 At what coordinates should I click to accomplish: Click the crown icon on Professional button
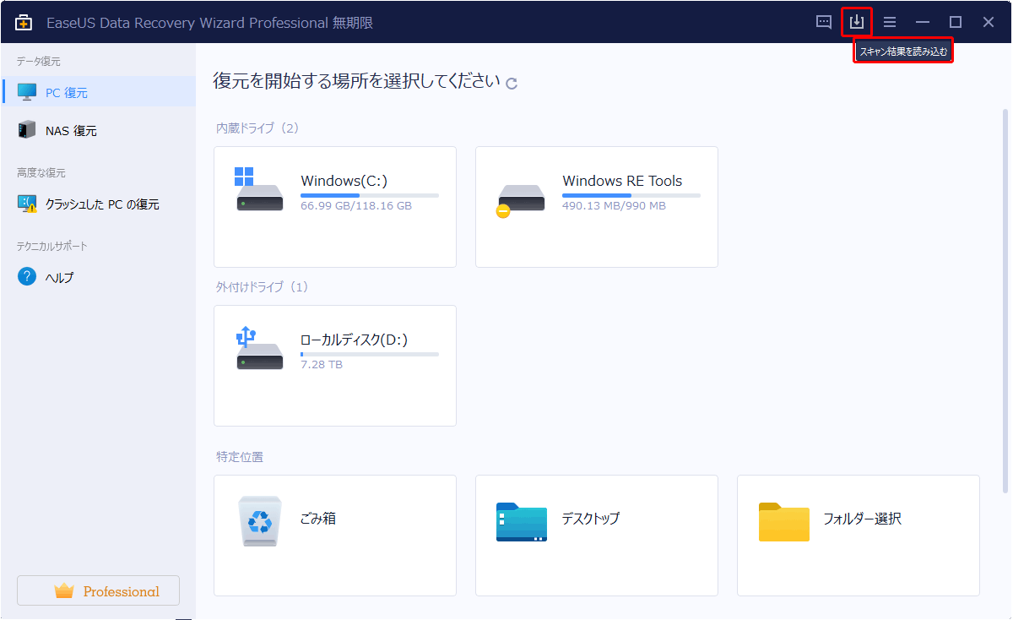click(x=64, y=591)
